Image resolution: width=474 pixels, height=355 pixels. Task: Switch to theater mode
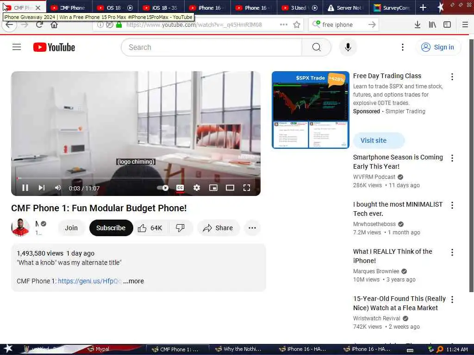[230, 188]
